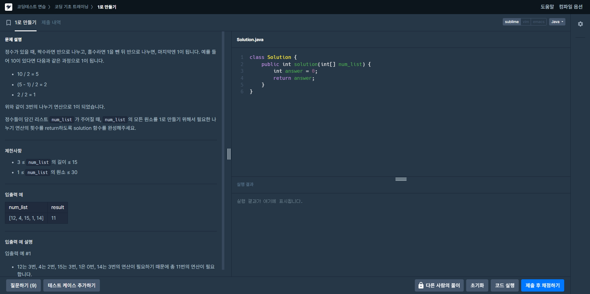Click the vertical panel splitter handle

(229, 154)
